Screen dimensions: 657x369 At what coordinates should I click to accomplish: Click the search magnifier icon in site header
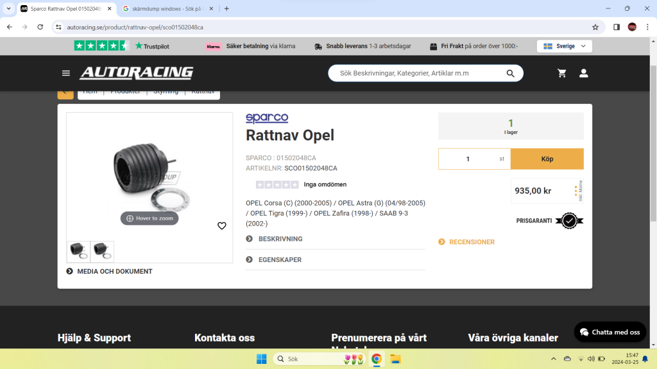click(x=510, y=73)
